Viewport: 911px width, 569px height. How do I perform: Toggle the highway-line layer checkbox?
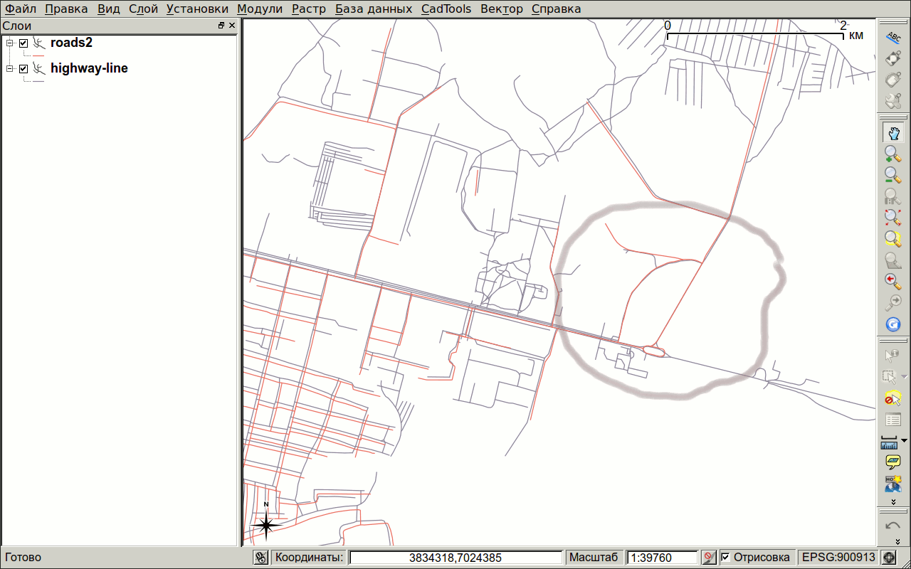(23, 68)
